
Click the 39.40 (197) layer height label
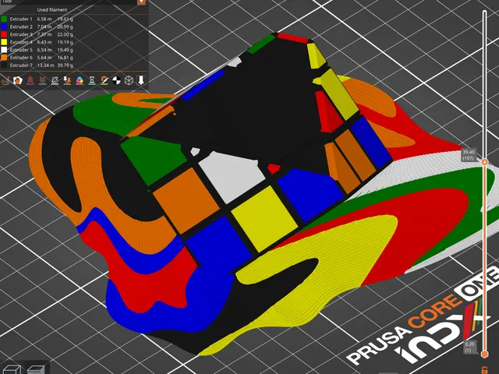(x=469, y=155)
